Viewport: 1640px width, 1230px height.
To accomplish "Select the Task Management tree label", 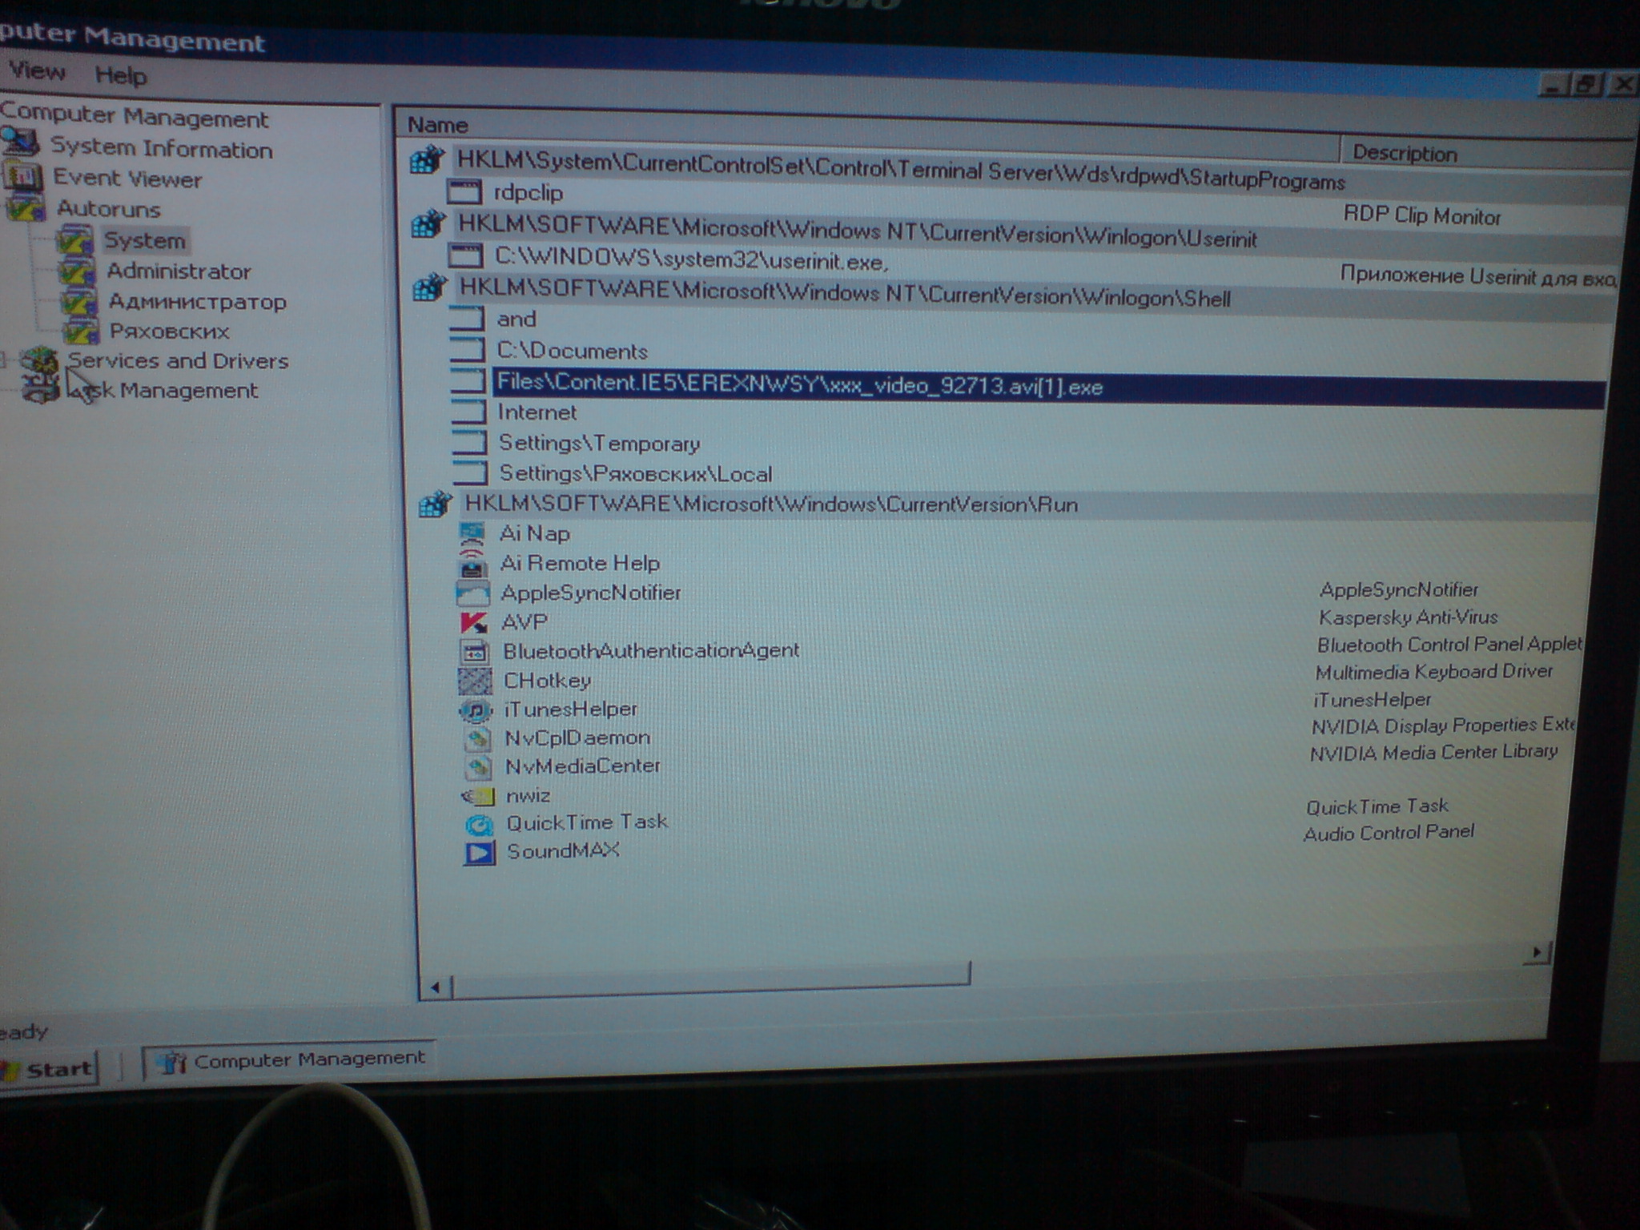I will (163, 390).
